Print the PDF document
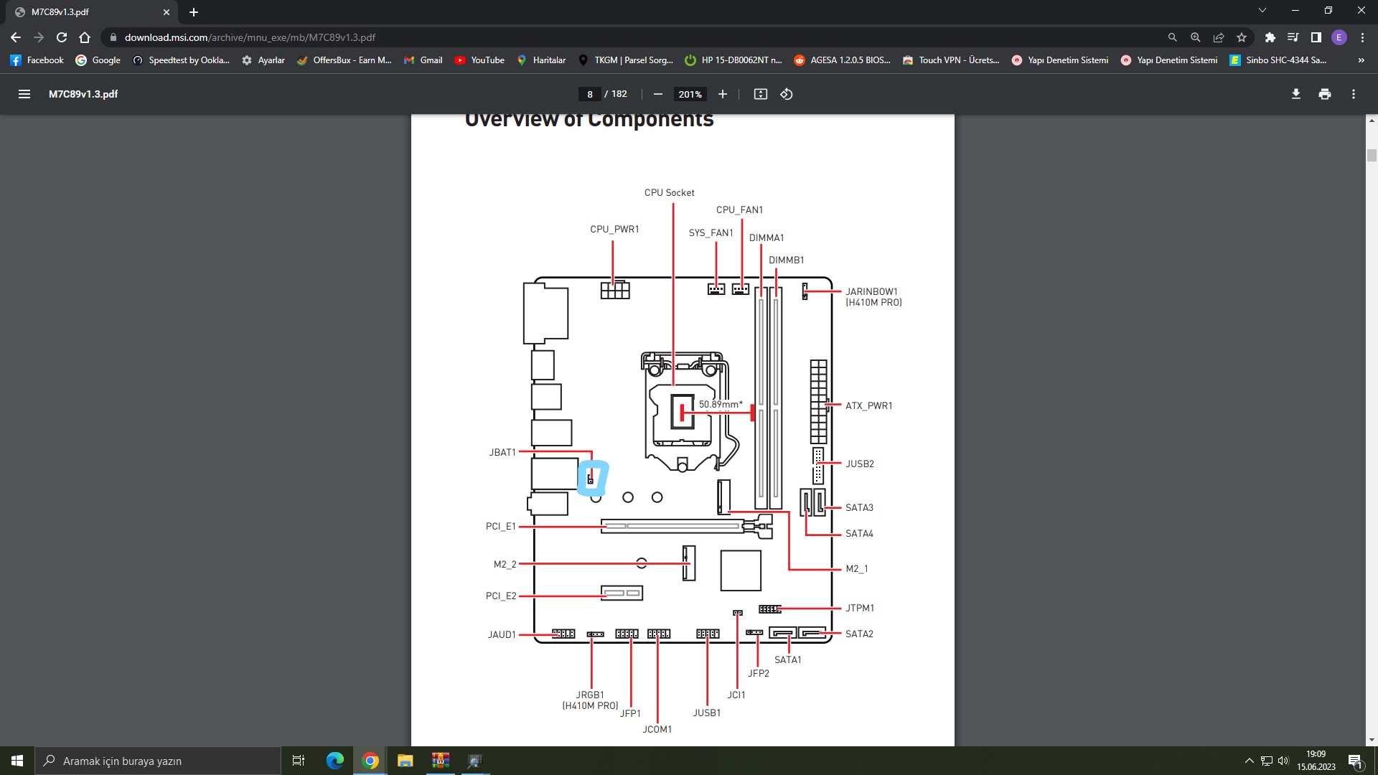 point(1325,94)
